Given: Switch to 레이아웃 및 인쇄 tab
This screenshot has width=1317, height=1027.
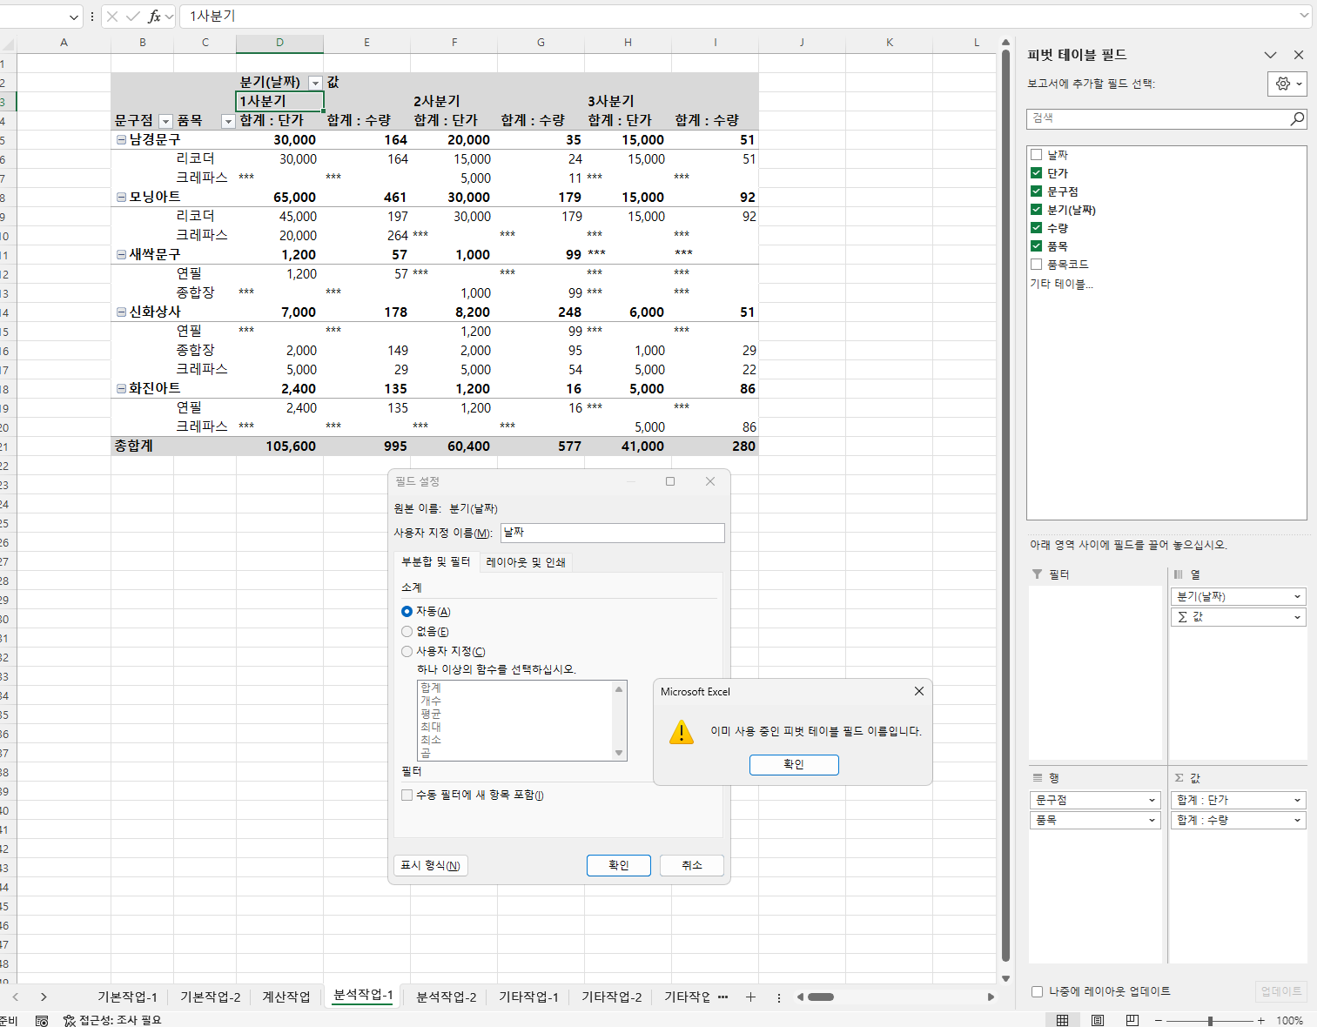Looking at the screenshot, I should [x=526, y=562].
